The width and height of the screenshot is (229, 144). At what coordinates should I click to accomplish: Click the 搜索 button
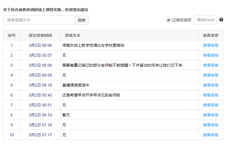(82, 20)
